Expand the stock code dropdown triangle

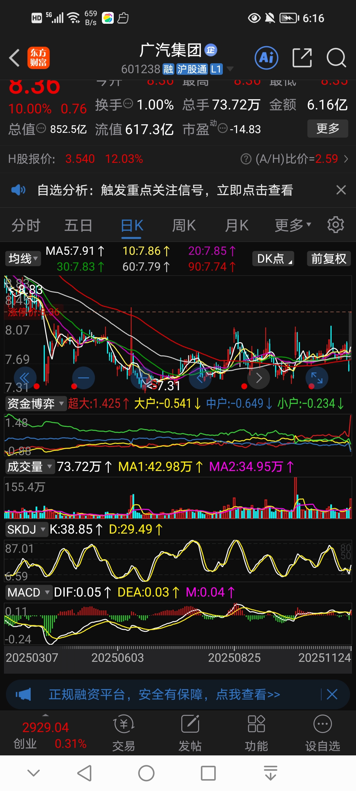click(x=230, y=69)
